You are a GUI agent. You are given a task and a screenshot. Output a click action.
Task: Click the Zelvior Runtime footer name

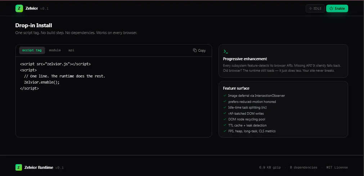(x=39, y=167)
